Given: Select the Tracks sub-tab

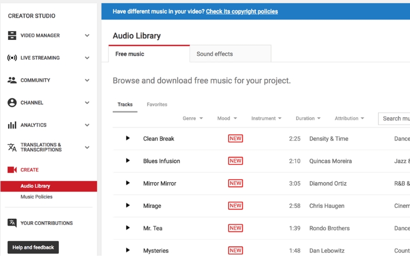Looking at the screenshot, I should (x=125, y=104).
